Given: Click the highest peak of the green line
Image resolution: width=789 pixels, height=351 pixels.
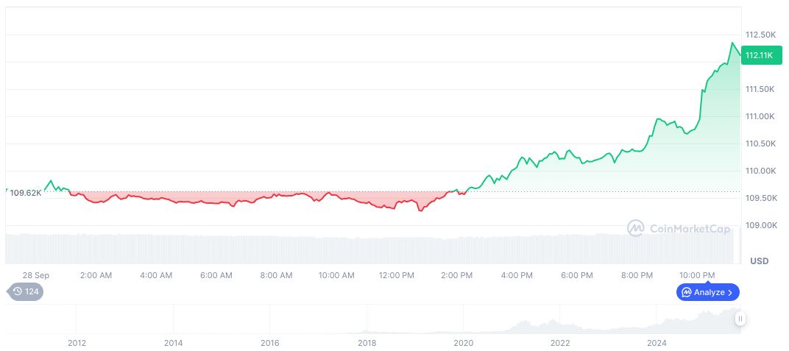Looking at the screenshot, I should tap(732, 43).
